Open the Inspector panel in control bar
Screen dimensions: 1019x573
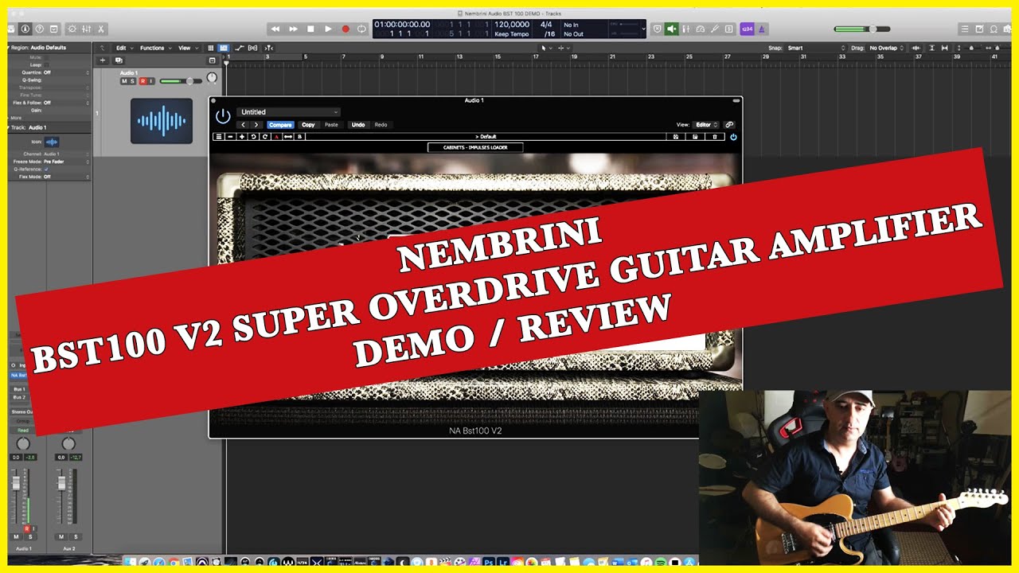tap(25, 29)
